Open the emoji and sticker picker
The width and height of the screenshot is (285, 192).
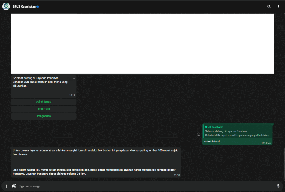coord(14,186)
